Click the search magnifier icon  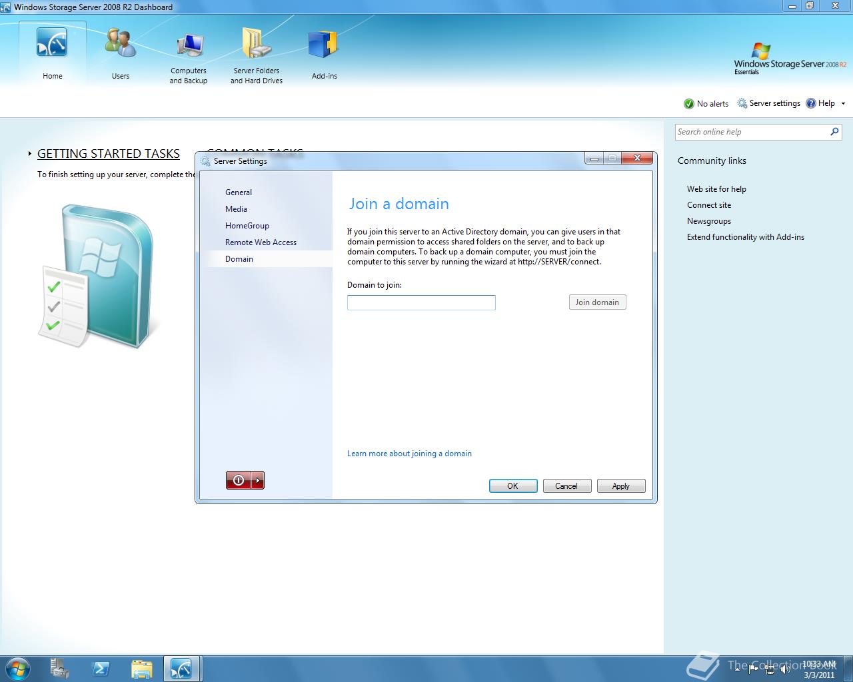(x=834, y=132)
